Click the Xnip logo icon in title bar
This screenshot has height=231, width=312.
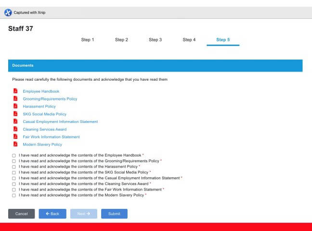[8, 12]
